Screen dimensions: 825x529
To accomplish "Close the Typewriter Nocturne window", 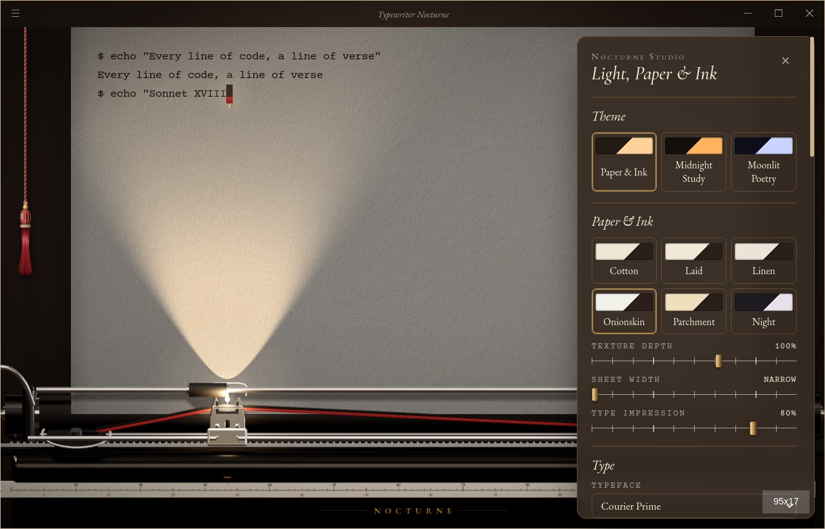I will coord(810,14).
